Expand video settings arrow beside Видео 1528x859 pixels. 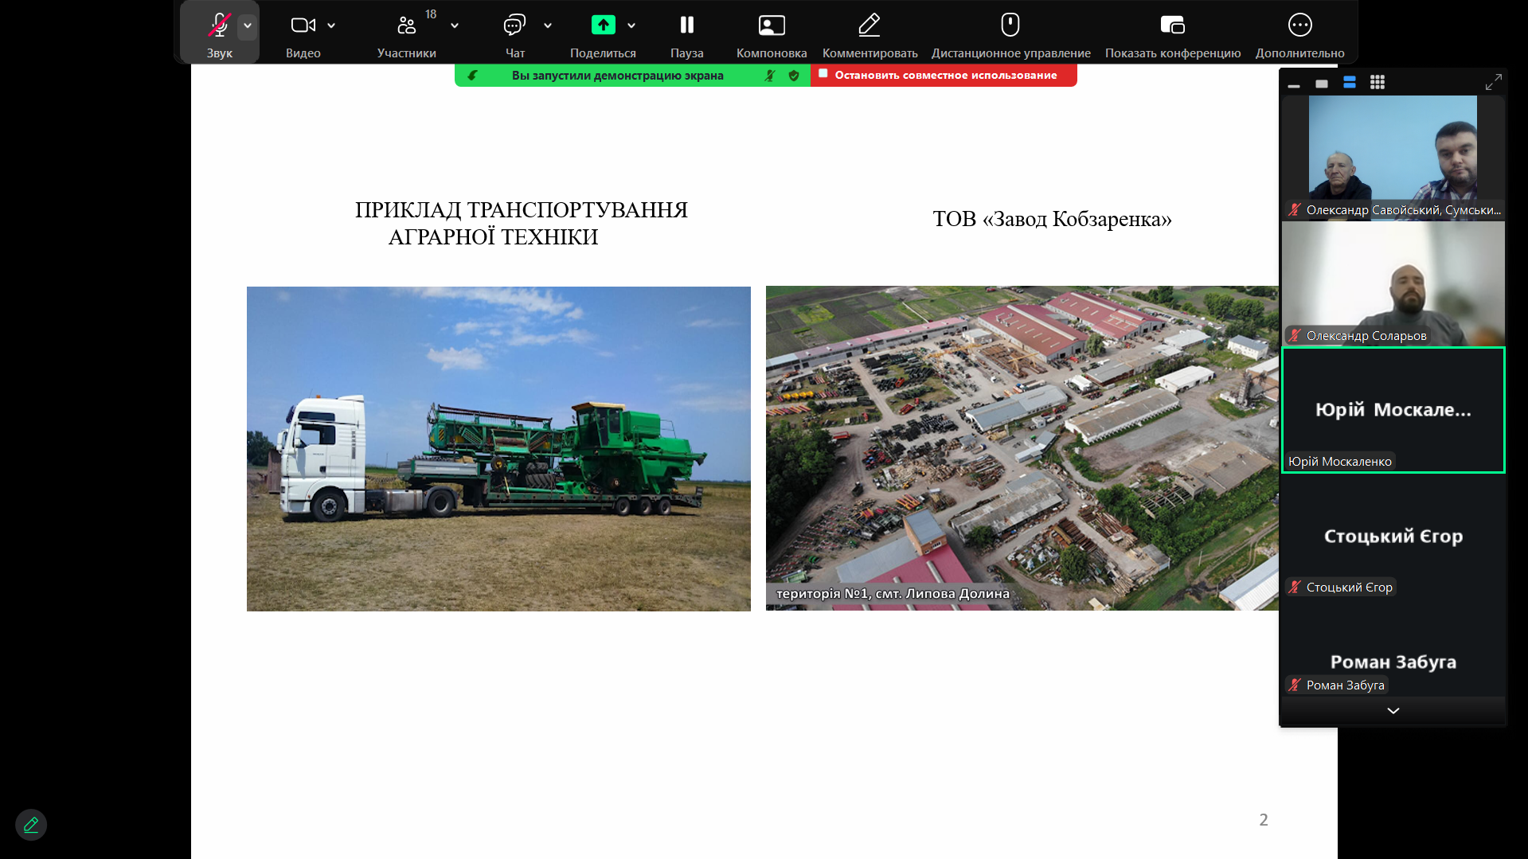331,25
